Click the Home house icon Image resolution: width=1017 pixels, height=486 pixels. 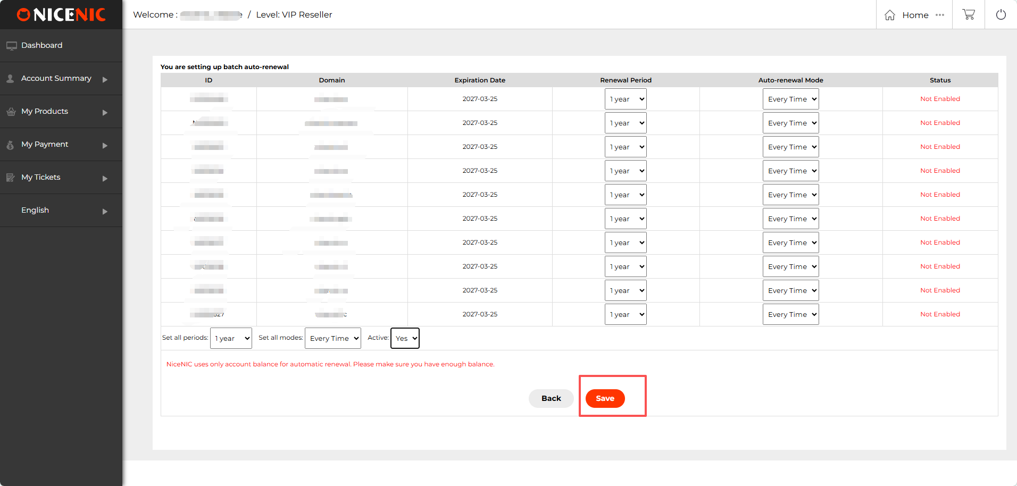pyautogui.click(x=890, y=15)
